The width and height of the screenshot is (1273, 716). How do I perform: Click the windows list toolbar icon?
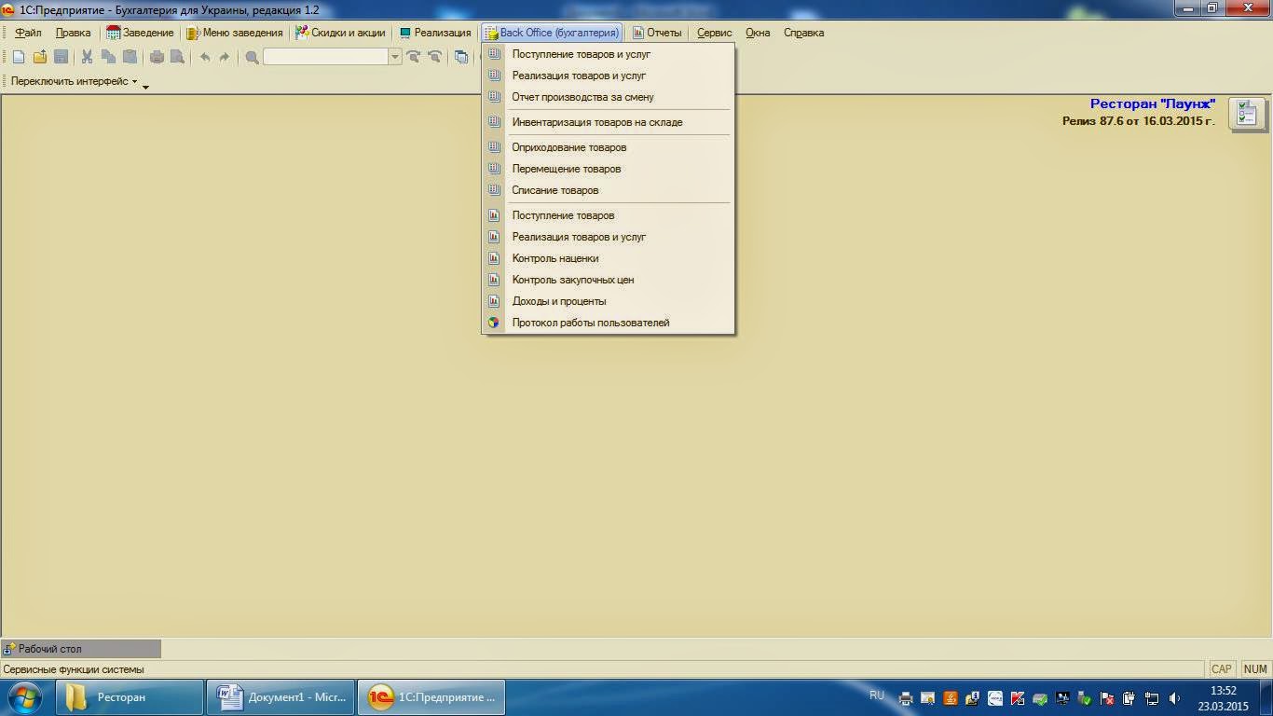[461, 57]
